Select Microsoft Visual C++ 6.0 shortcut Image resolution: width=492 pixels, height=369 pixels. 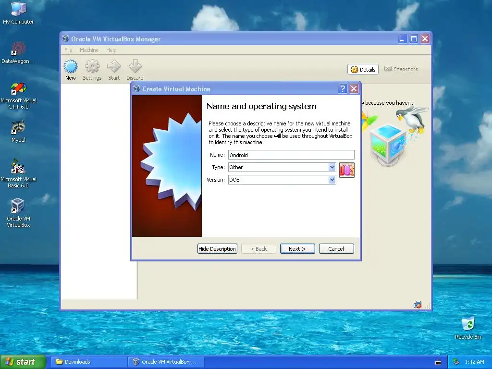coord(18,96)
